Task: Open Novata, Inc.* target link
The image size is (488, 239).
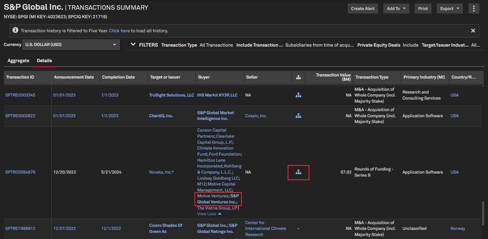Action: pos(161,172)
